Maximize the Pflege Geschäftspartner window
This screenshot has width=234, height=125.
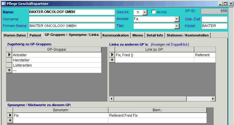click(225, 4)
